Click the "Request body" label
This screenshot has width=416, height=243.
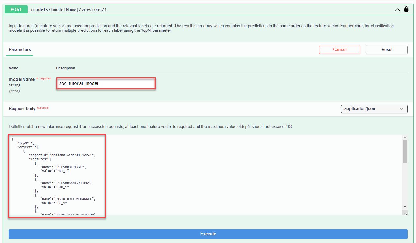click(x=22, y=109)
